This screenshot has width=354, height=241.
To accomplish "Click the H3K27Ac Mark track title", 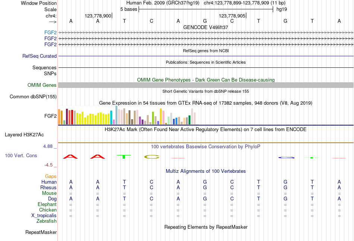I will 206,130.
